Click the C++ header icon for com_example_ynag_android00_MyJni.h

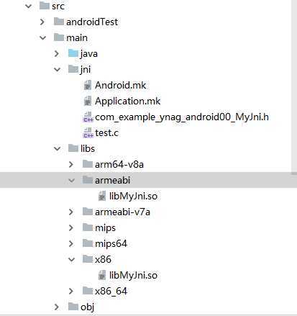click(88, 117)
